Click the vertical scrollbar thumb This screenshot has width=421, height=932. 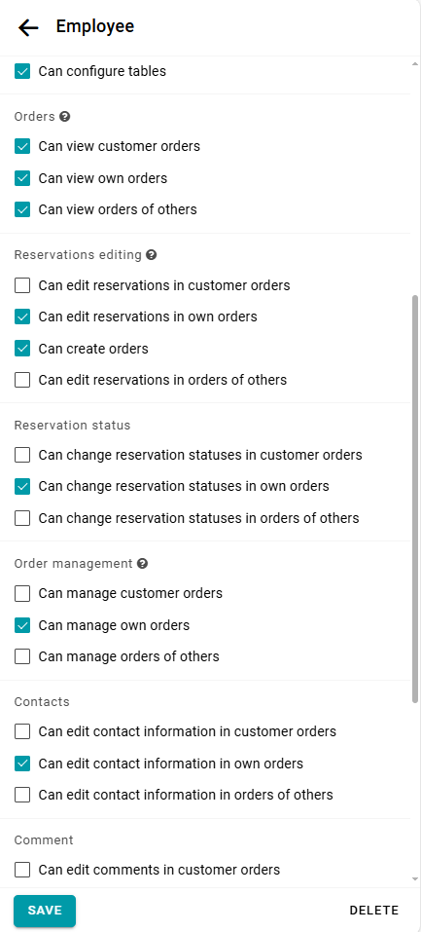pos(415,498)
